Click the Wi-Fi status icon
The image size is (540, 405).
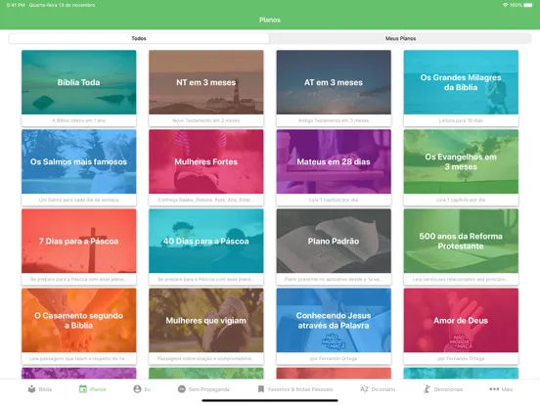click(x=505, y=5)
